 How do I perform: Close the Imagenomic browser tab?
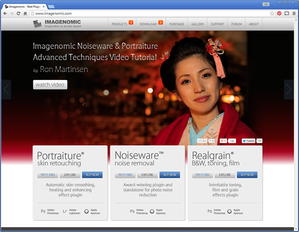click(x=43, y=7)
